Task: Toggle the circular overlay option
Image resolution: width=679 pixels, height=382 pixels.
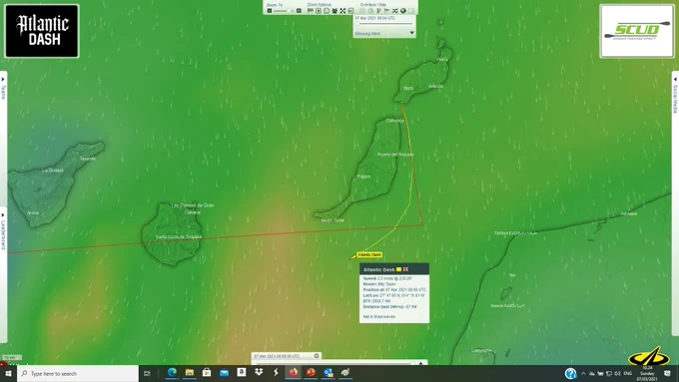Action: 370,11
